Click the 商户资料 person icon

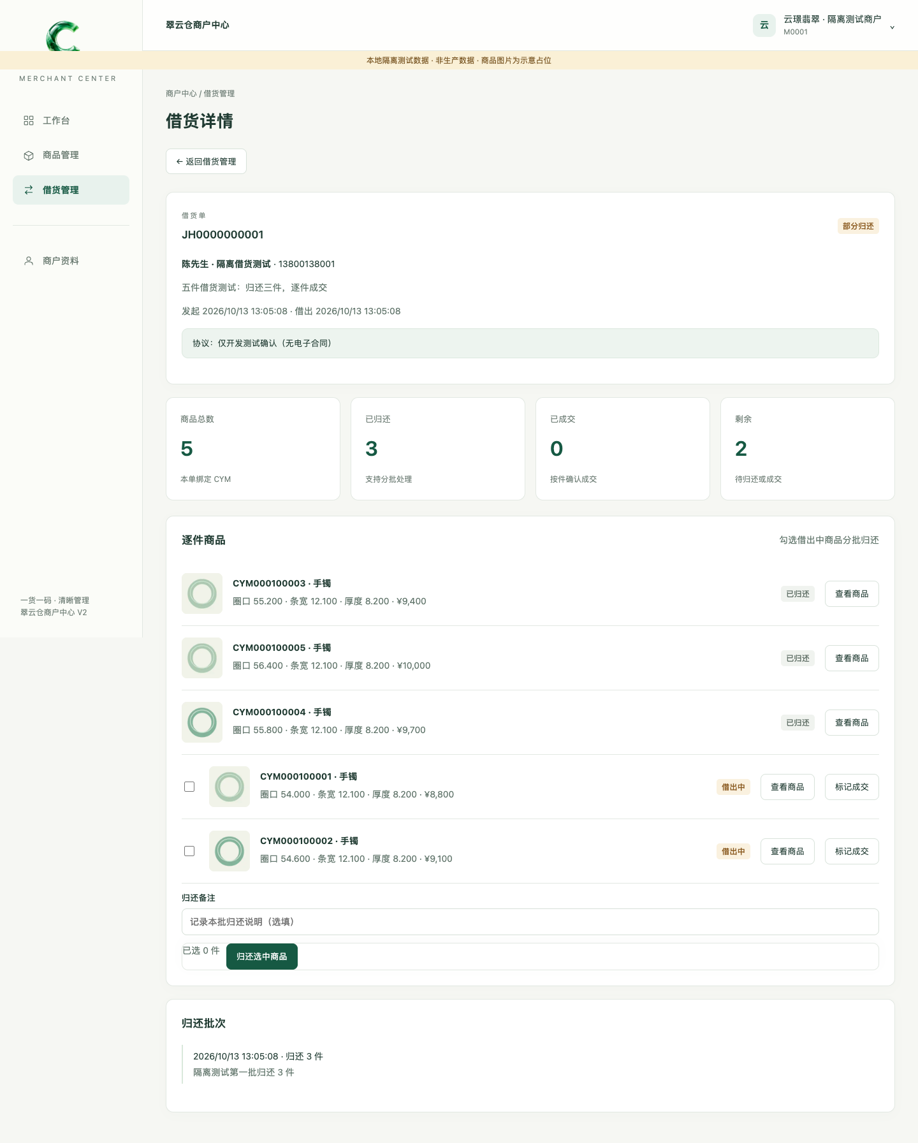[x=29, y=261]
